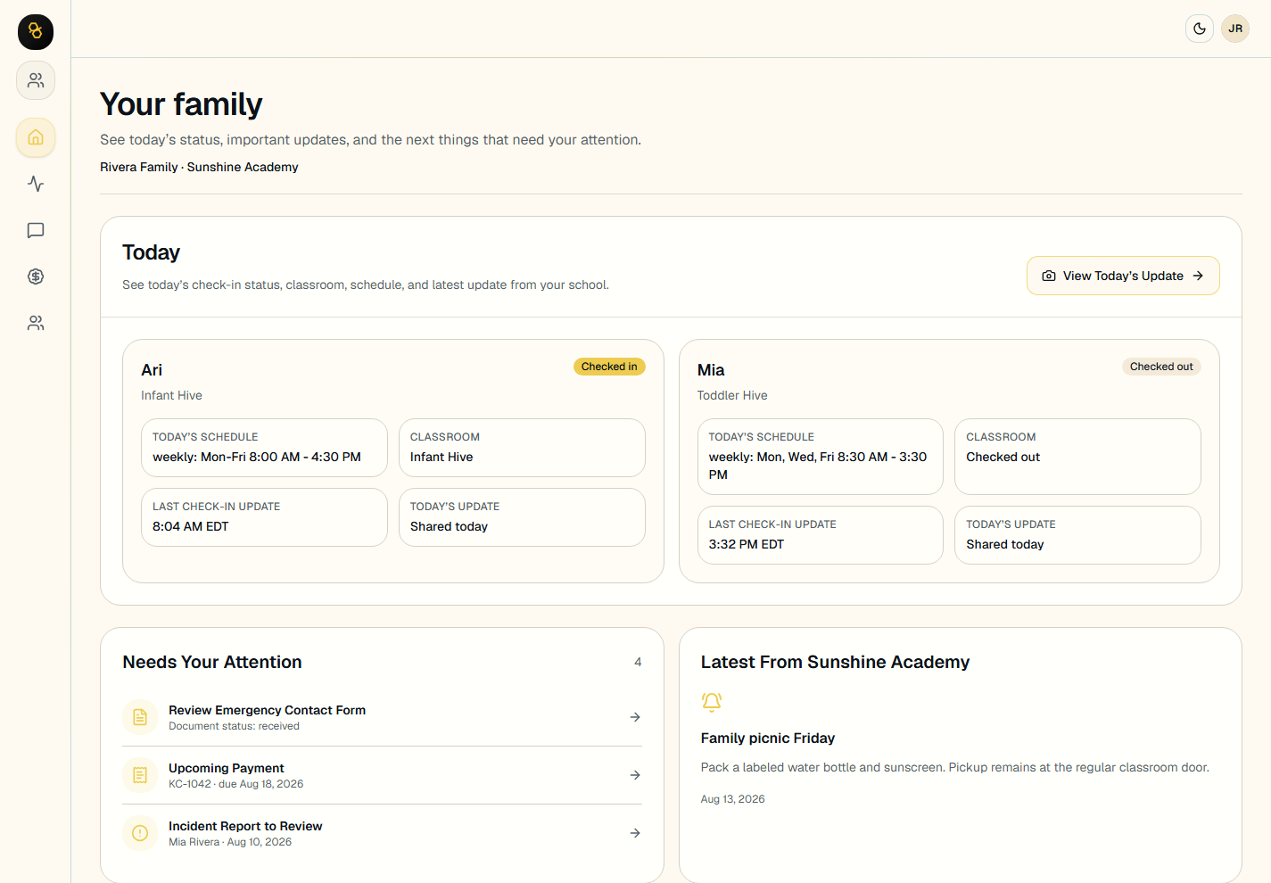Viewport: 1271px width, 883px height.
Task: Open the Family picnic Friday announcement
Action: point(768,738)
